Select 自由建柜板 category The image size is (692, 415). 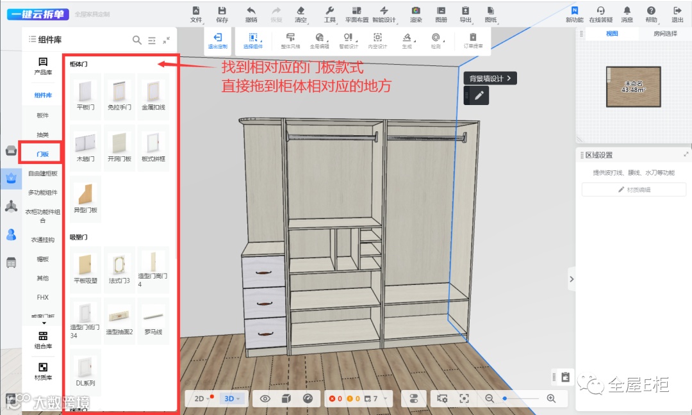point(43,174)
